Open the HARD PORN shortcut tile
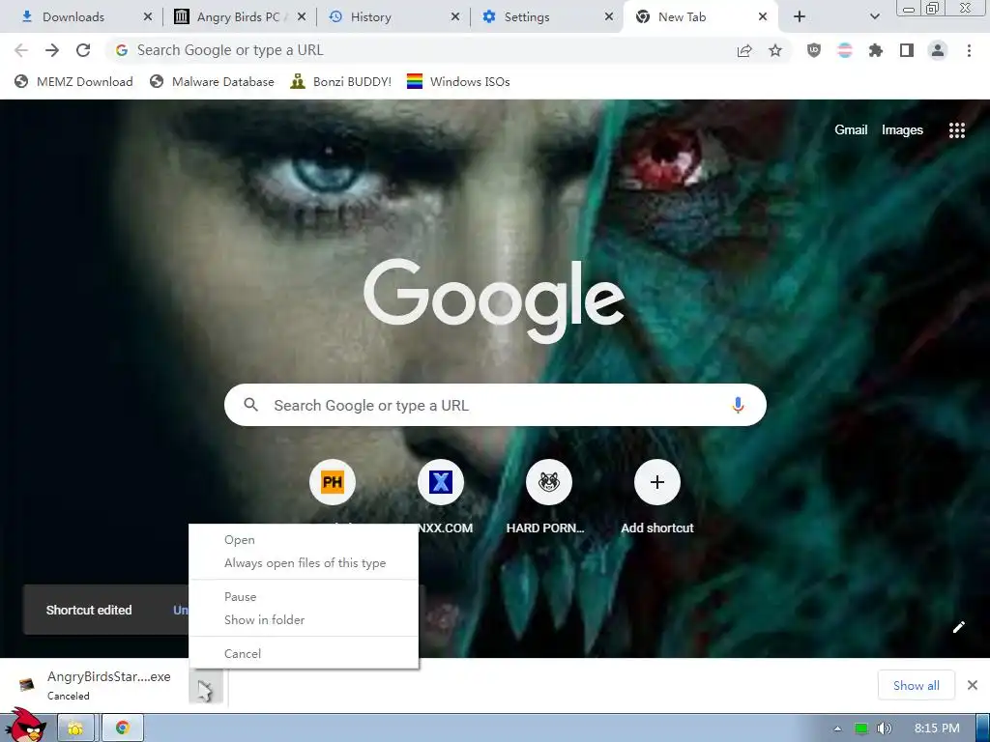 (549, 483)
